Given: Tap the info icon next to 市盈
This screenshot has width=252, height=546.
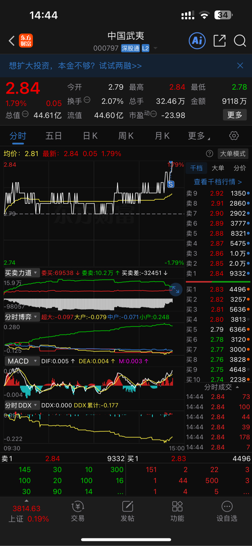Looking at the screenshot, I should [x=153, y=114].
